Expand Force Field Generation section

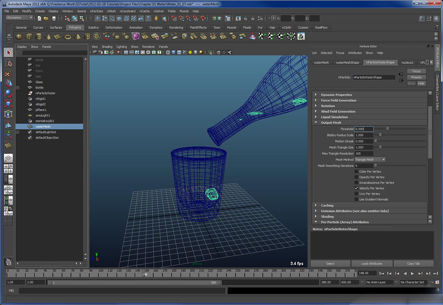(x=370, y=100)
